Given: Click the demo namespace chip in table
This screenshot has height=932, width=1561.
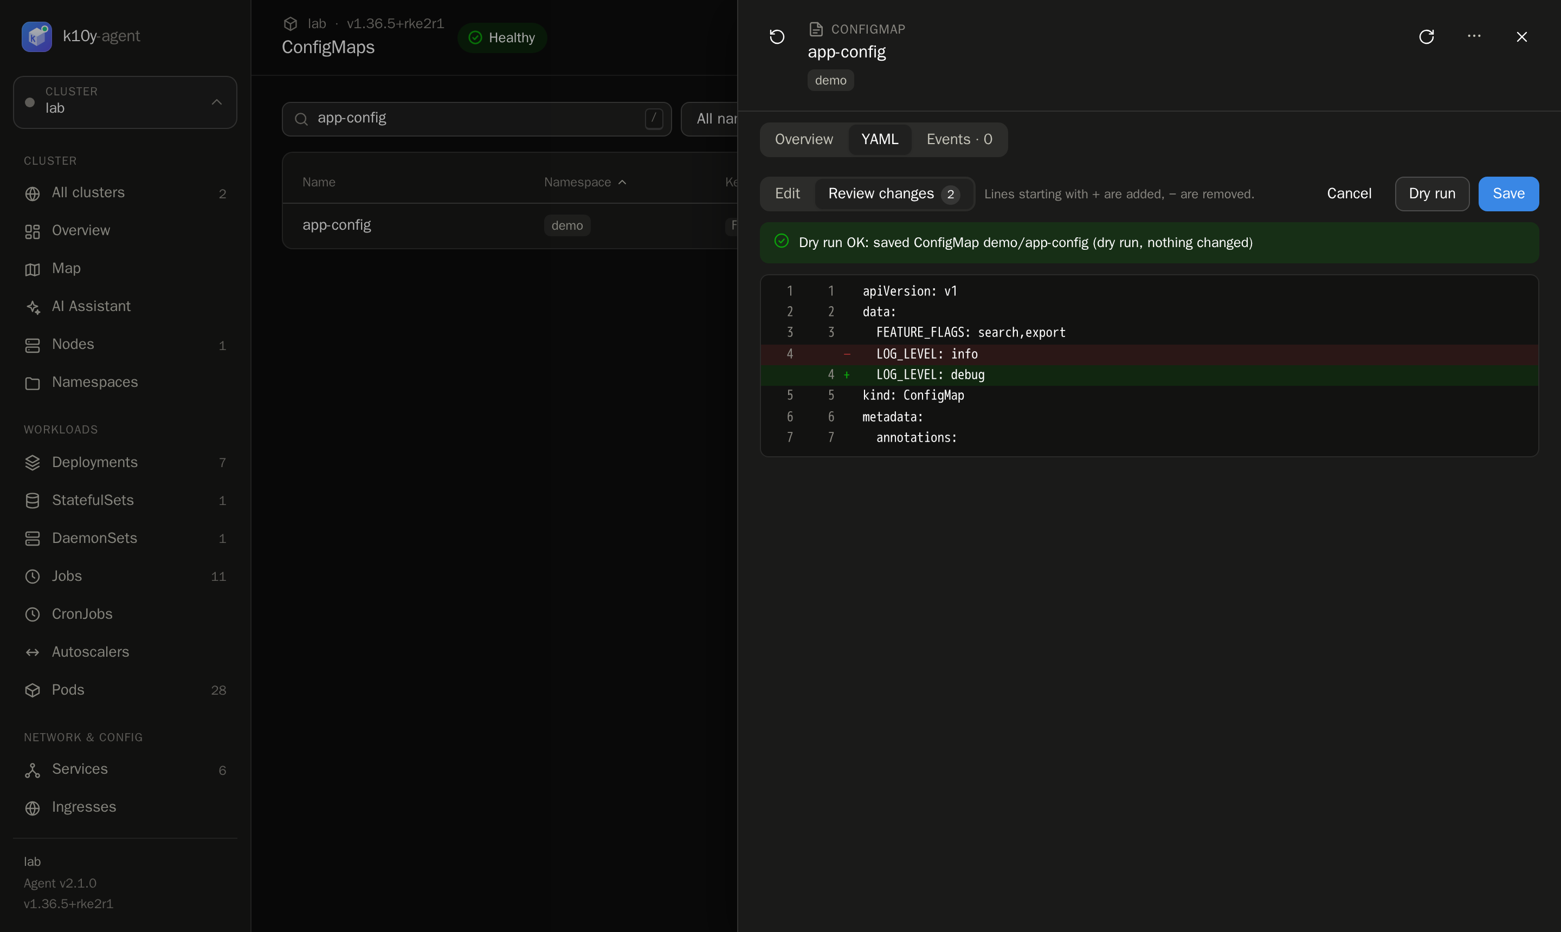Looking at the screenshot, I should pos(566,225).
